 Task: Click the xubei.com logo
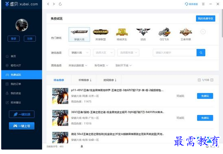[22, 4]
